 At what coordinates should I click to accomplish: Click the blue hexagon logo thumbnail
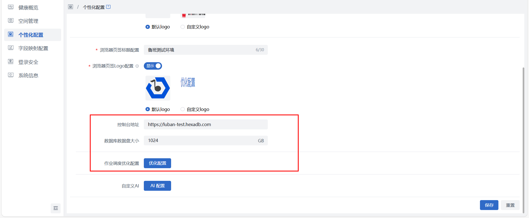click(x=158, y=88)
